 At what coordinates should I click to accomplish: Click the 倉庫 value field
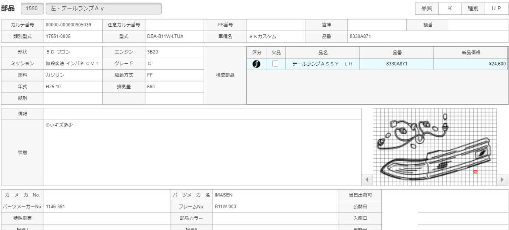coord(377,25)
